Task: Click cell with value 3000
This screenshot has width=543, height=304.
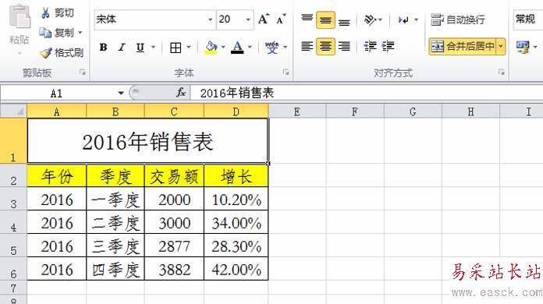Action: (174, 223)
